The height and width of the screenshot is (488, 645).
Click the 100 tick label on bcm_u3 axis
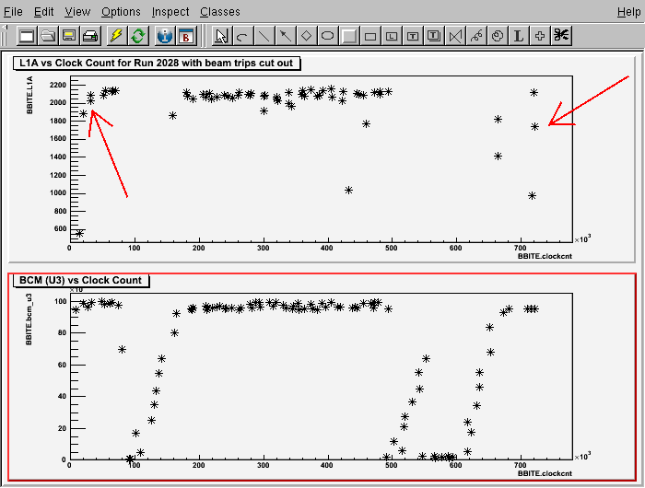click(x=61, y=301)
